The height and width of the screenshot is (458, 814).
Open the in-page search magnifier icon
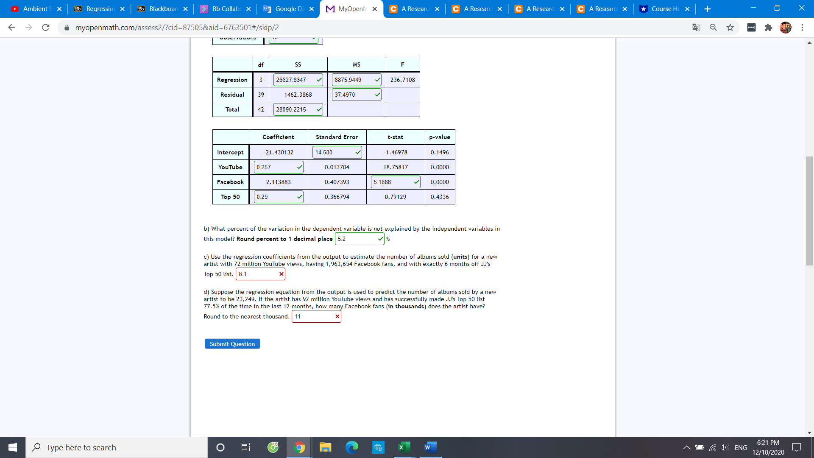click(713, 27)
